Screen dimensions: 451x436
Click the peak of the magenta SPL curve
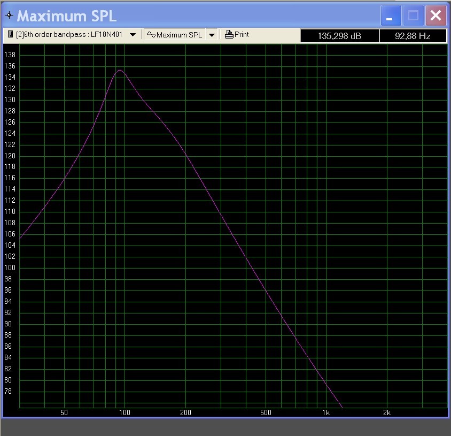pos(120,70)
